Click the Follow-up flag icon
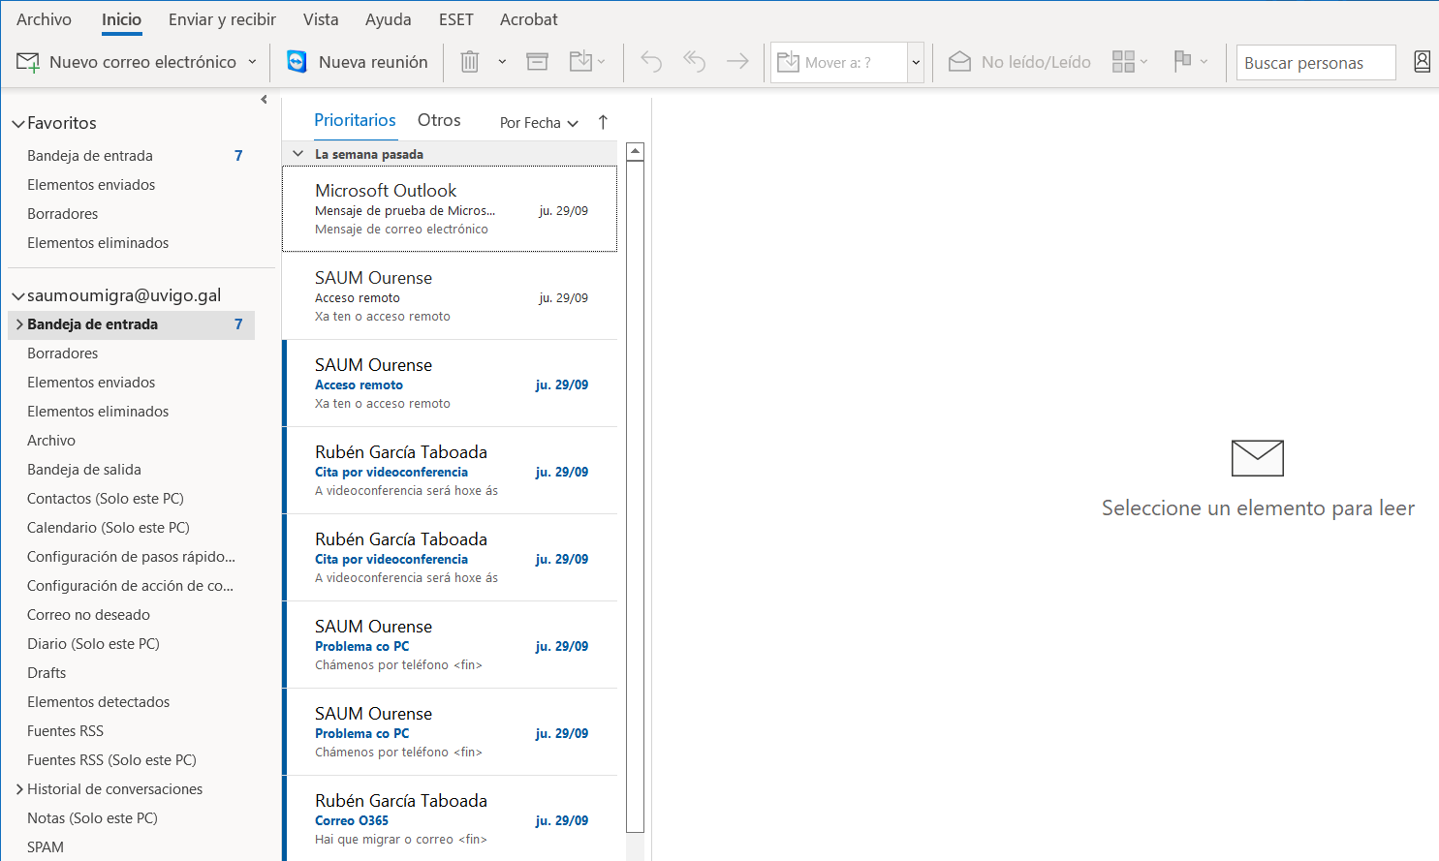Screen dimensions: 1439x861 [1182, 62]
